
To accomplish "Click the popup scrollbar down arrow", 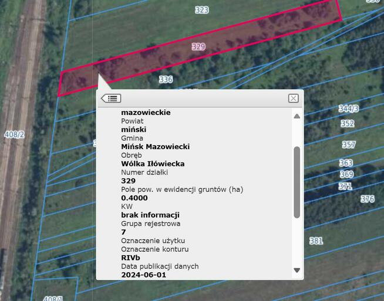I will coord(297,270).
